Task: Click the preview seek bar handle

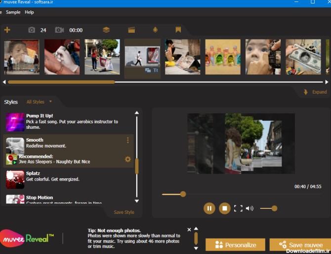Action: [x=183, y=194]
